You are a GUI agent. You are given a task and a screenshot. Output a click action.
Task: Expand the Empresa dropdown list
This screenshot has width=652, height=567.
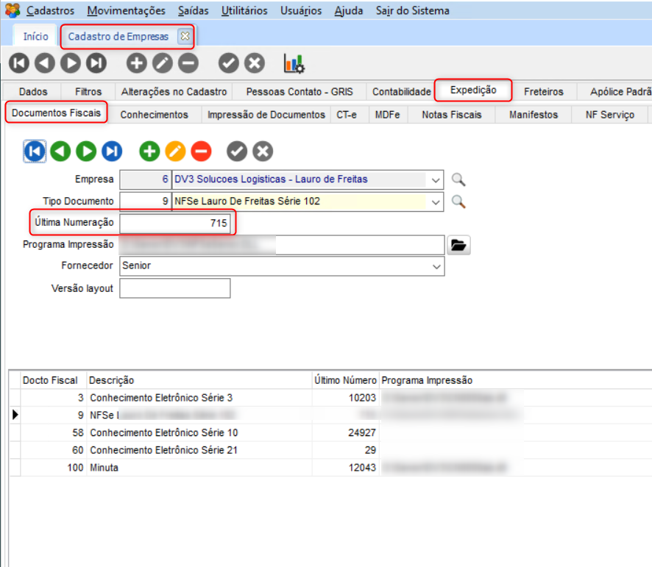click(x=436, y=179)
